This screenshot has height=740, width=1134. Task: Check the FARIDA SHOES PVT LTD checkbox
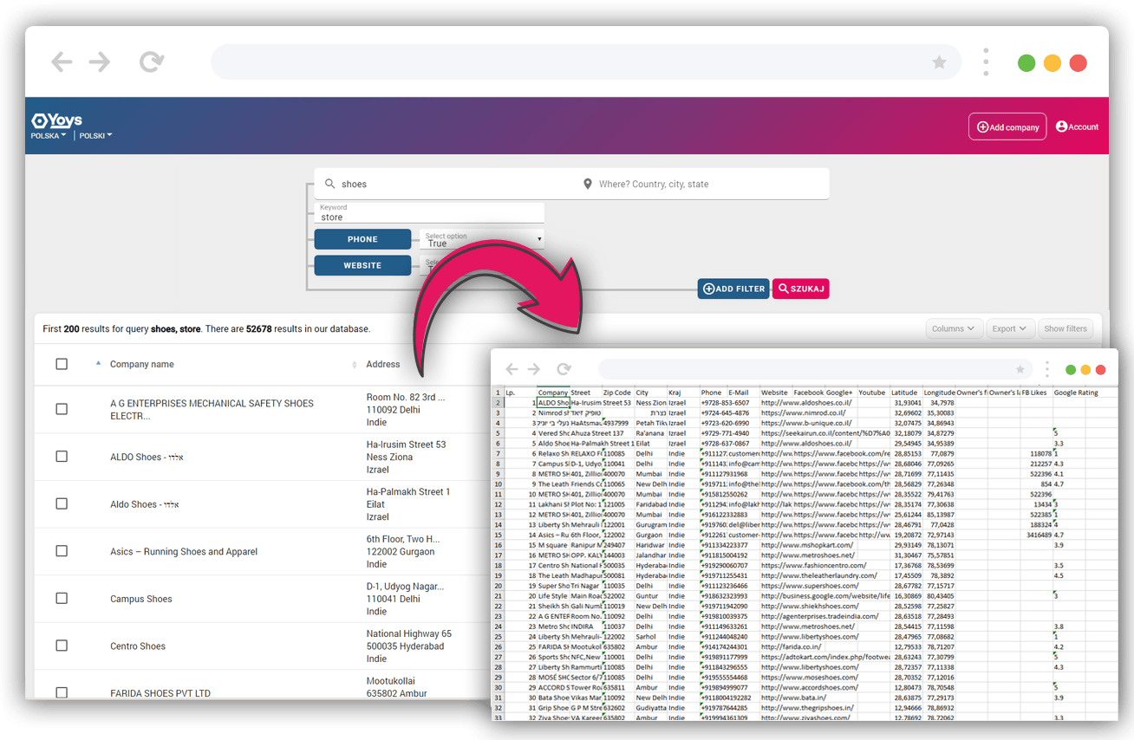click(x=62, y=692)
